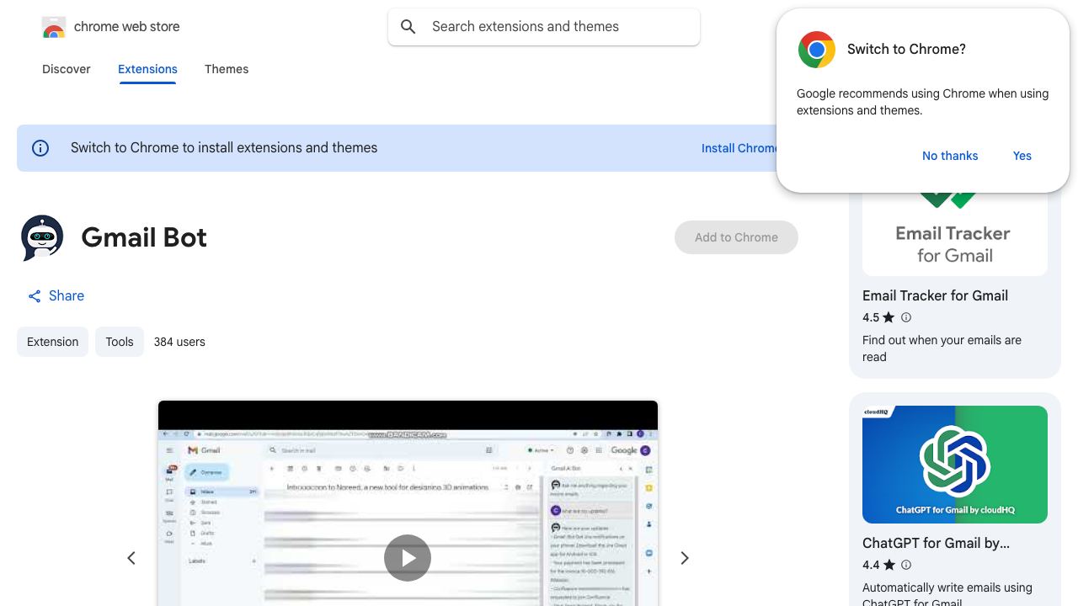Screen dimensions: 1078x606
Task: Click the search magnifier icon
Action: coord(408,27)
